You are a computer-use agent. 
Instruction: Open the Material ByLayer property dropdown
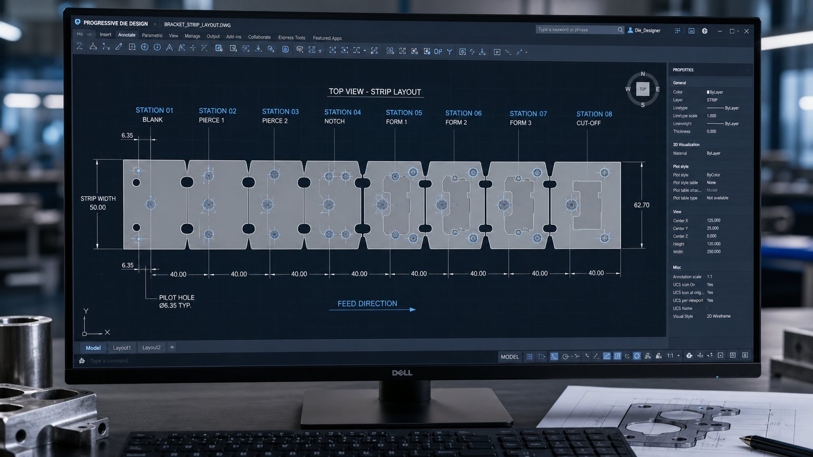coord(714,153)
